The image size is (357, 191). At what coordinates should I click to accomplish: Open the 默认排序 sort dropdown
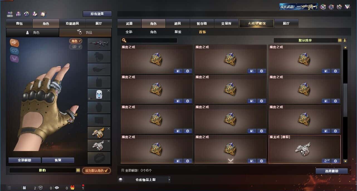(x=340, y=40)
